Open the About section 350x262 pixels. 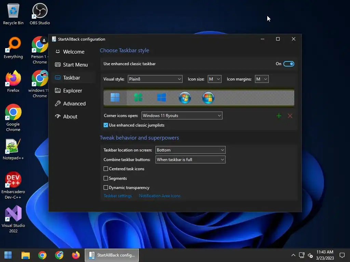tap(74, 116)
